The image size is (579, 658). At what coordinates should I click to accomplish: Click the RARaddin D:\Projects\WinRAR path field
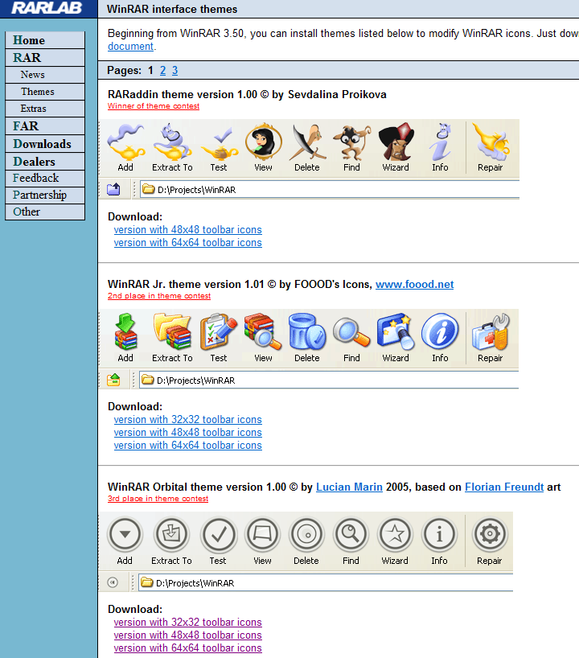(330, 190)
